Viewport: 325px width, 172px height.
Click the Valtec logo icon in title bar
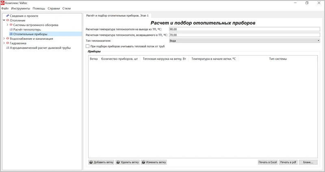[x=3, y=3]
